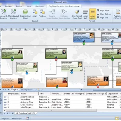This screenshot has height=121, width=121.
Task: Click link icon on Employee ID 1 row
Action: pos(5,97)
